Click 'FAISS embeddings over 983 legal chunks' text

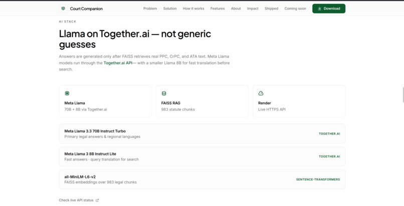click(x=100, y=182)
